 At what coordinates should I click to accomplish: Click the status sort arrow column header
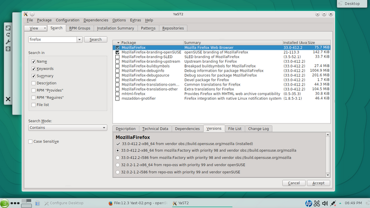[x=117, y=43]
